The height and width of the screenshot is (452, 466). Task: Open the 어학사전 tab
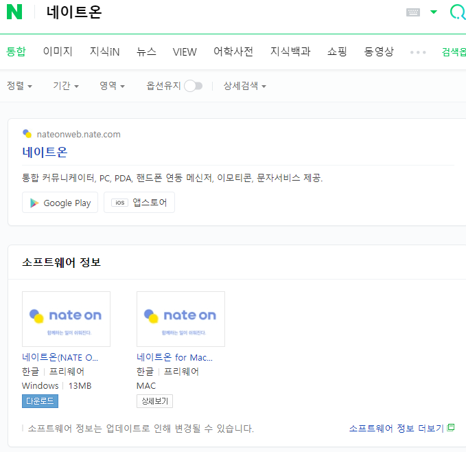pos(233,52)
